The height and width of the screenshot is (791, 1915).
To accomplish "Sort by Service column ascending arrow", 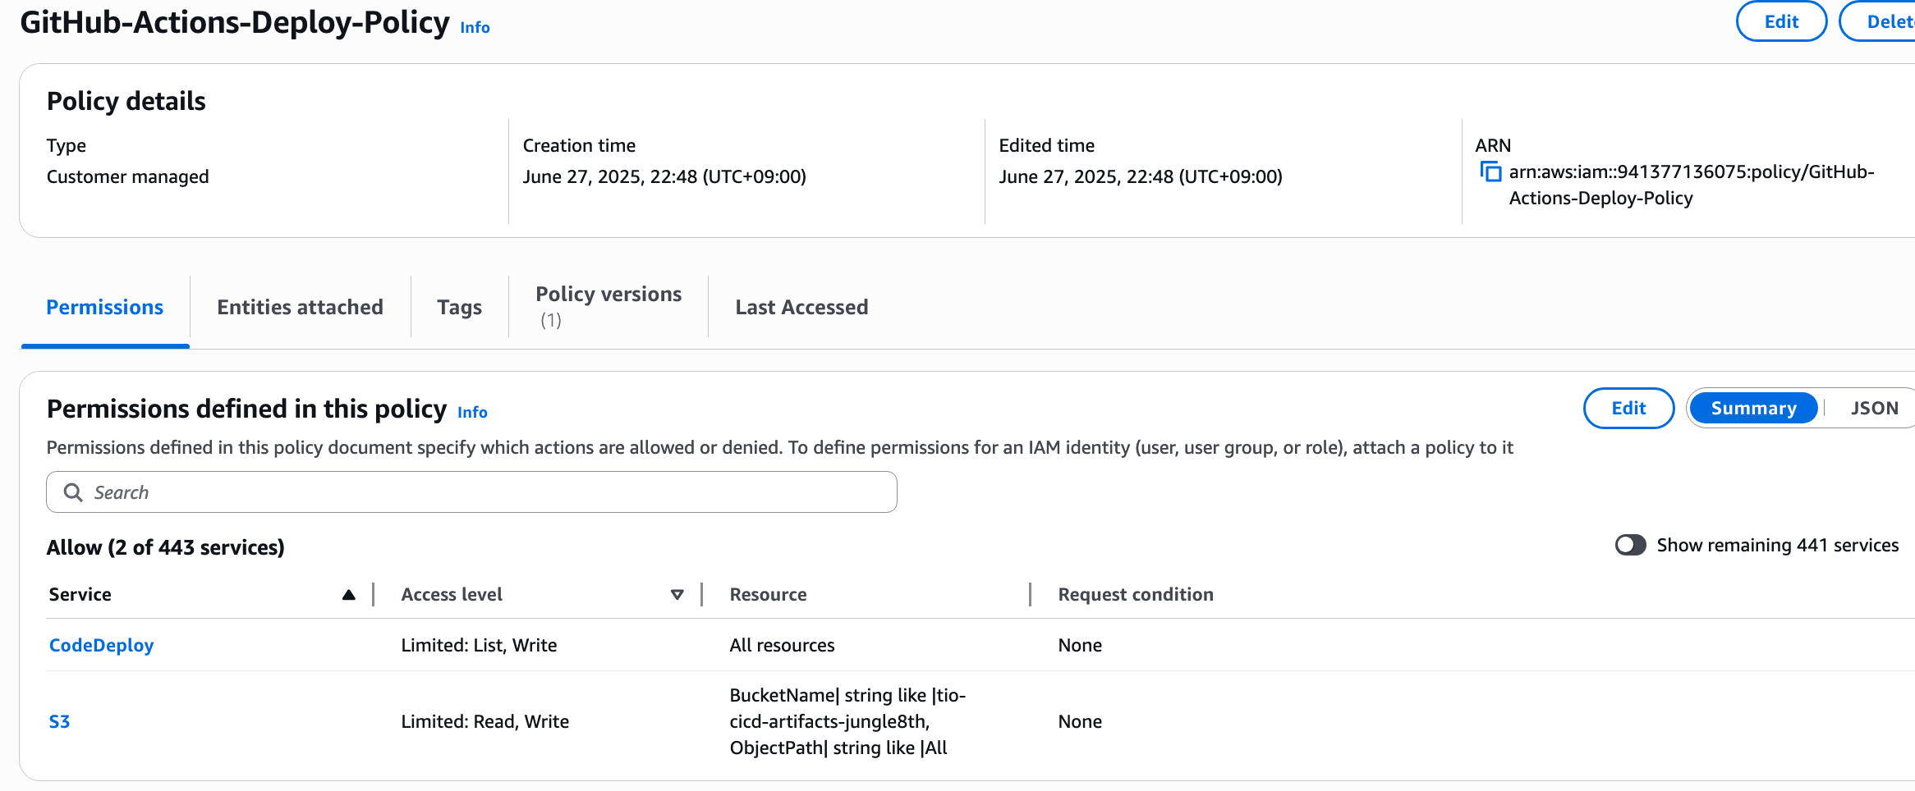I will click(x=349, y=595).
